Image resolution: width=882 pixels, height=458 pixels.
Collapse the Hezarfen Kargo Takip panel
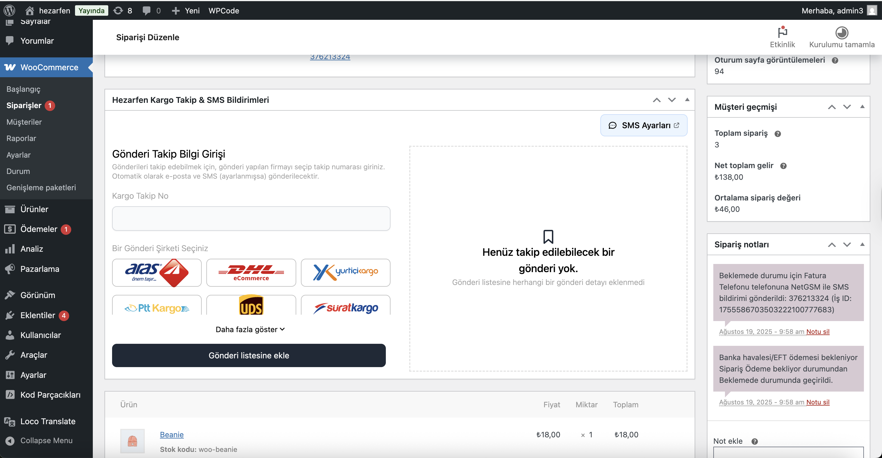pos(687,100)
